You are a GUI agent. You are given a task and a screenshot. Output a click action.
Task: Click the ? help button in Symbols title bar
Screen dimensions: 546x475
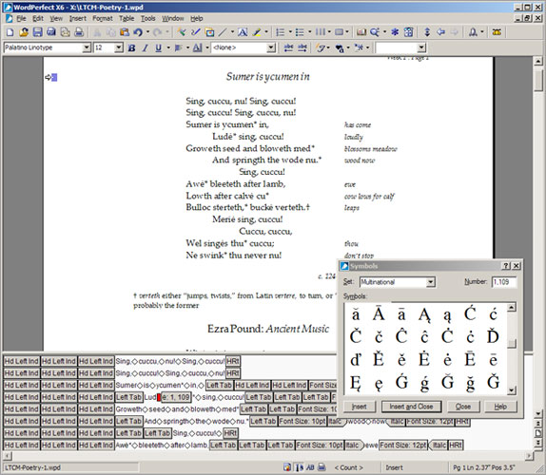tap(506, 266)
